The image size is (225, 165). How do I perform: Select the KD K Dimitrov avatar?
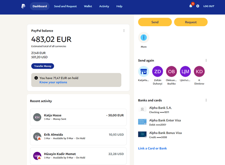click(199, 72)
